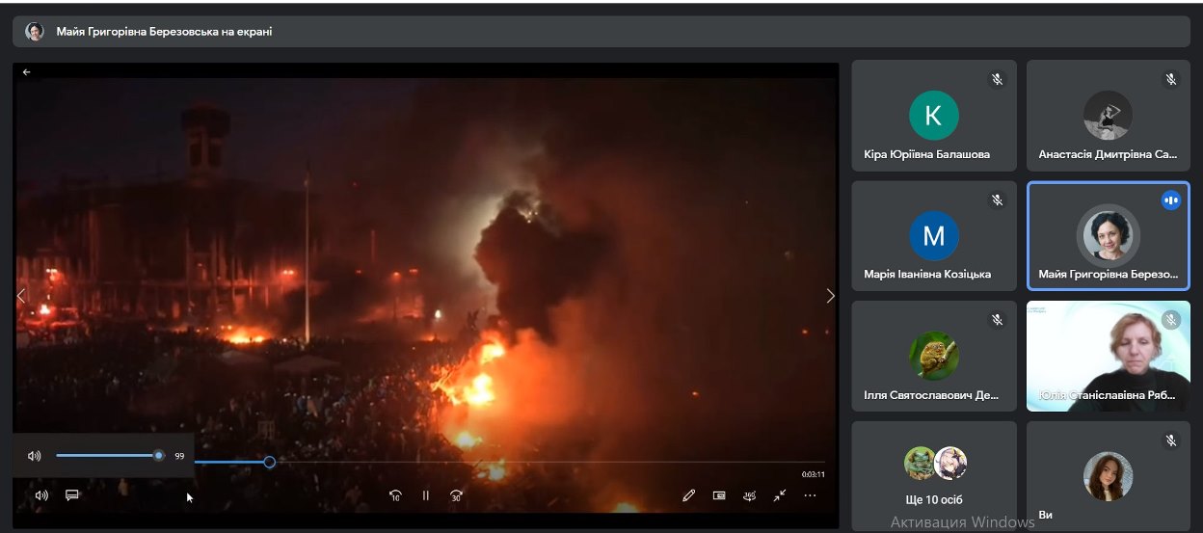Go to the next item with the right chevron
The height and width of the screenshot is (533, 1203).
[831, 296]
